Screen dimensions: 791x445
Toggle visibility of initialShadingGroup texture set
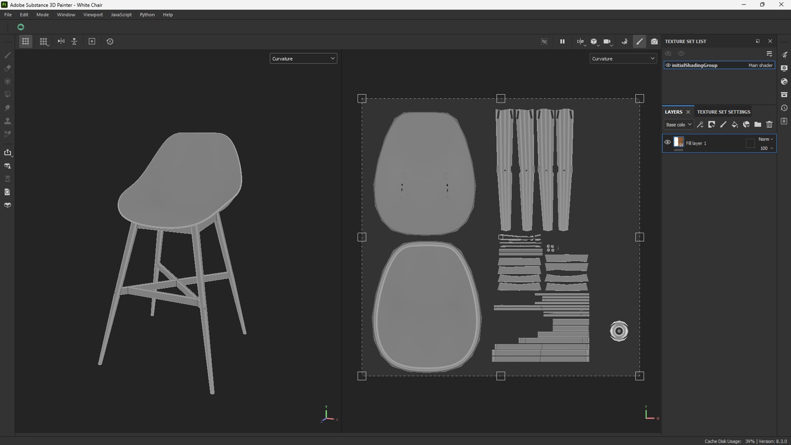tap(668, 65)
